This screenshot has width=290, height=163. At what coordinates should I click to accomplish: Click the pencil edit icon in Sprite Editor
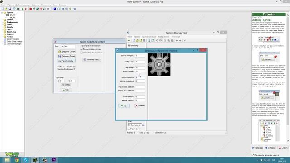tap(185, 40)
